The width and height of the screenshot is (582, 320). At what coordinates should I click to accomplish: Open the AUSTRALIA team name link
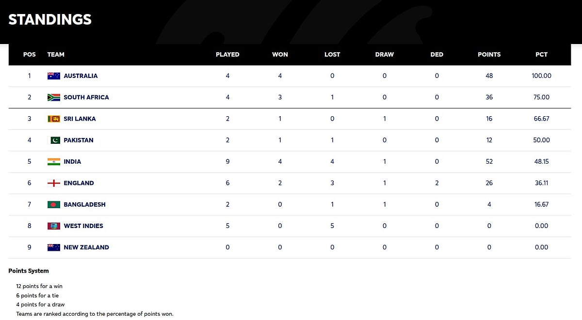(x=81, y=76)
